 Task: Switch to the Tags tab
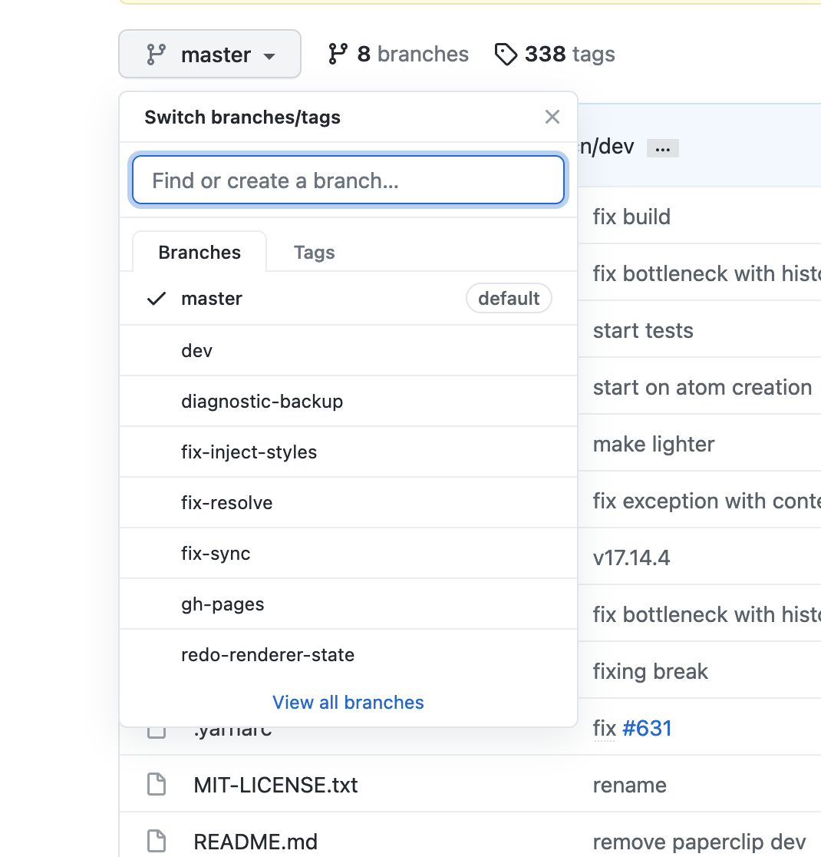coord(314,252)
